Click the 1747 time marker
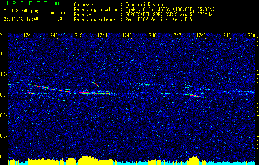Image resolution: width=259 pixels, height=165 pixels. click(176, 35)
